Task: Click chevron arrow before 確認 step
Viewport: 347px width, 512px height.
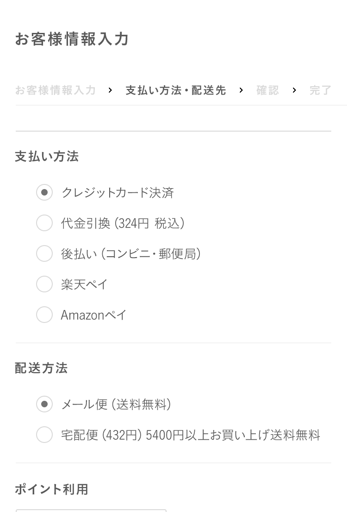Action: click(x=241, y=90)
